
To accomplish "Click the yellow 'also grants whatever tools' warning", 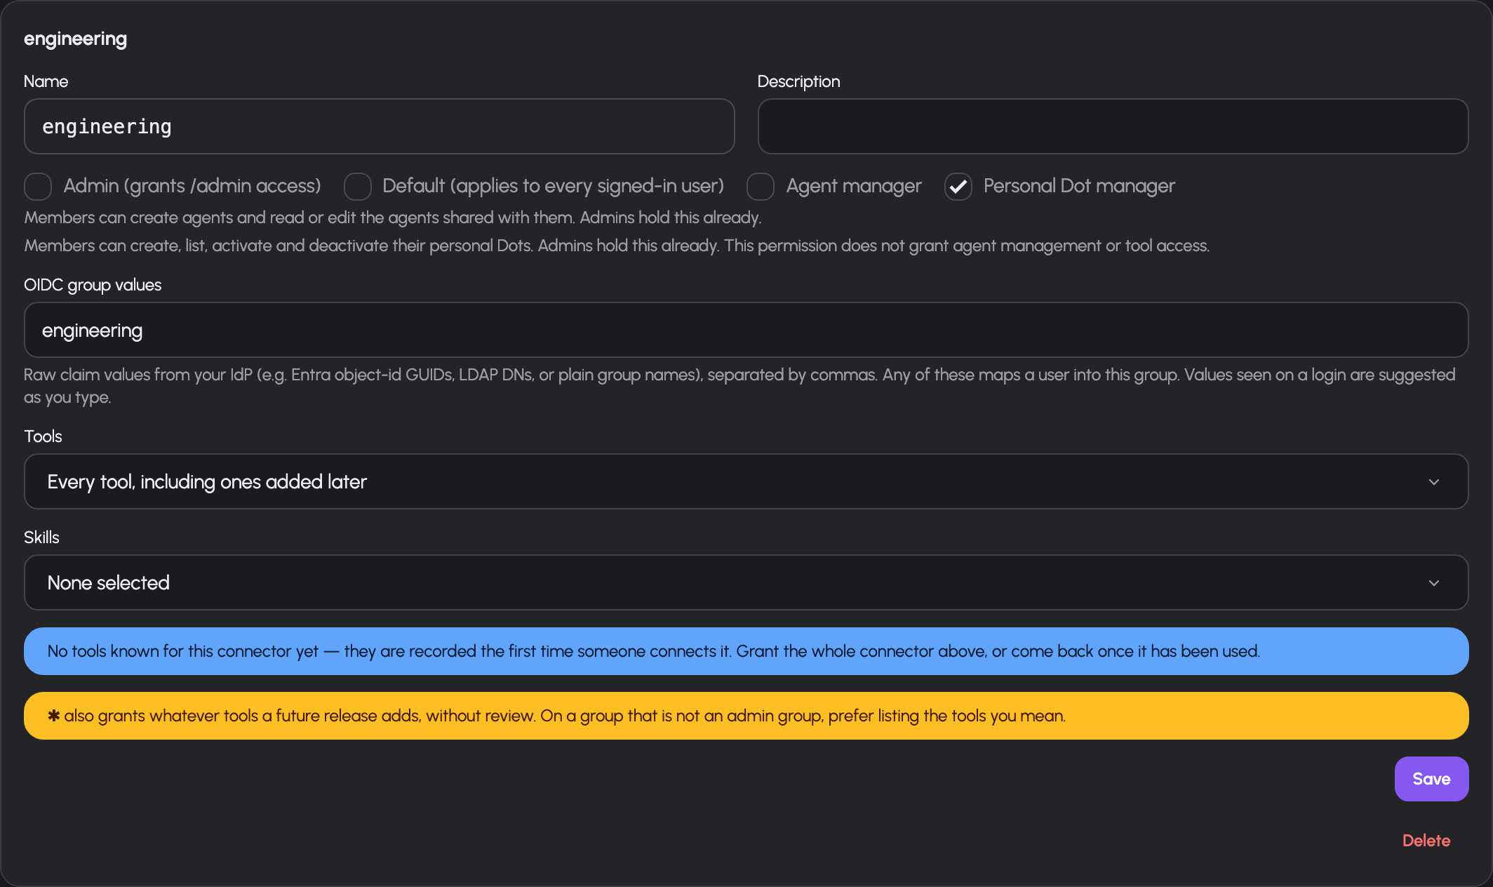I will (746, 716).
